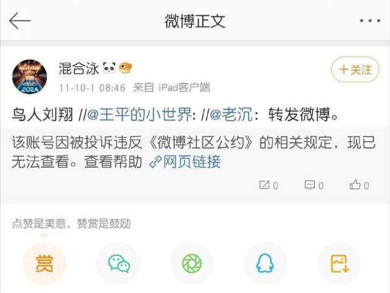Image resolution: width=390 pixels, height=293 pixels.
Task: Follow user with +关注 button
Action: 355,69
